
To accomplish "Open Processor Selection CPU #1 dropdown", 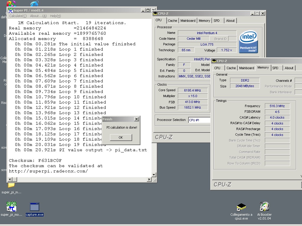I will [199, 120].
